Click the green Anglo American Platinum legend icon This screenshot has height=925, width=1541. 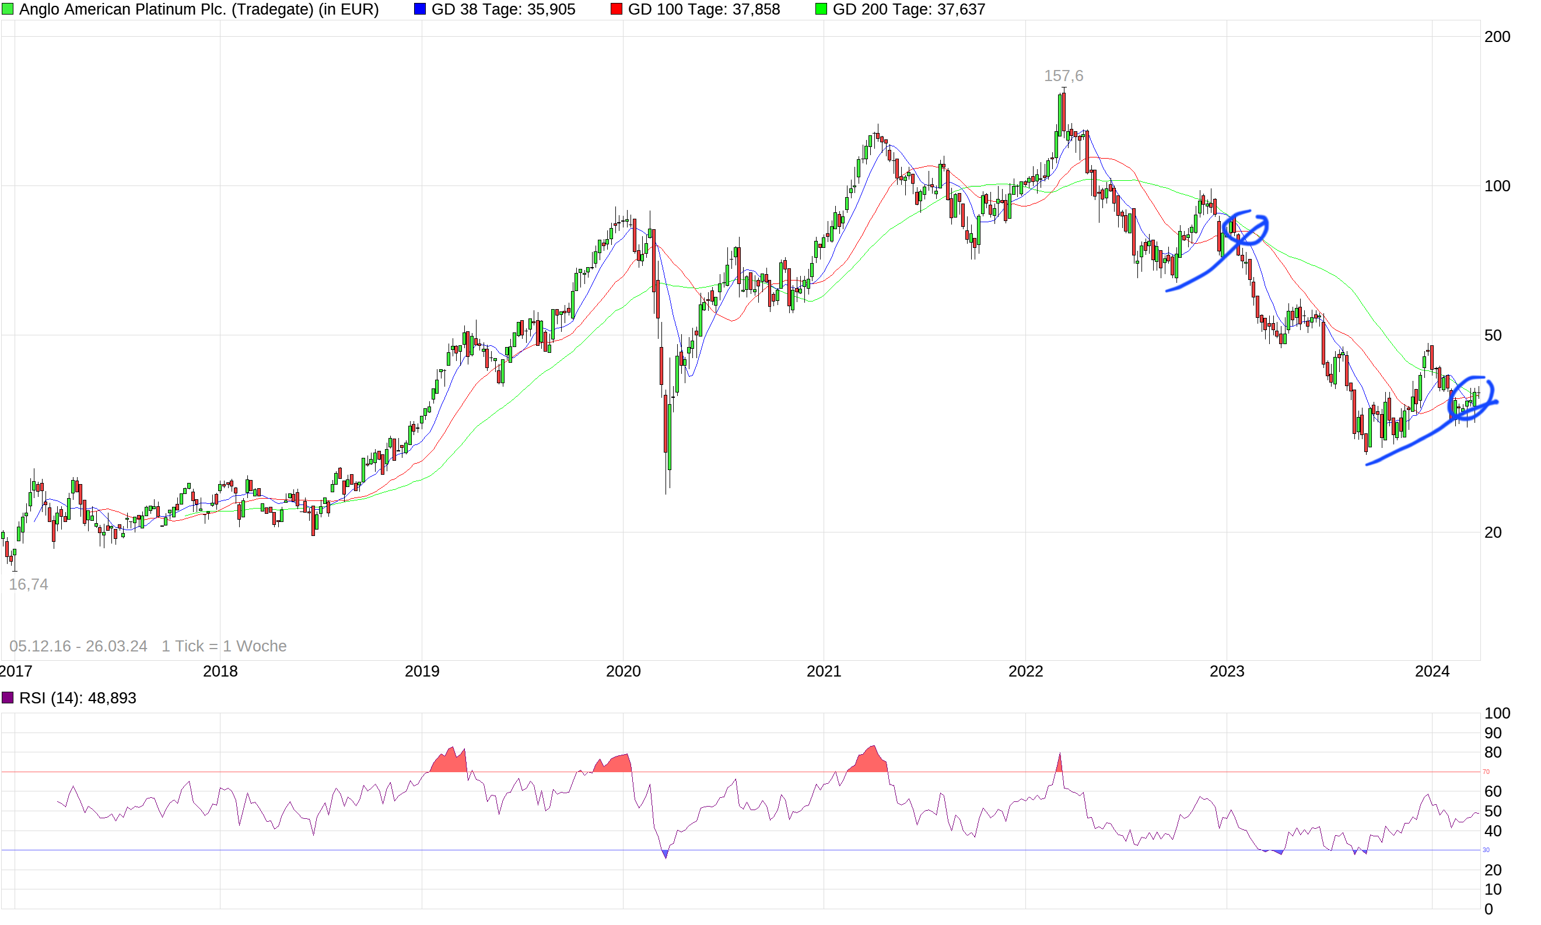click(8, 9)
